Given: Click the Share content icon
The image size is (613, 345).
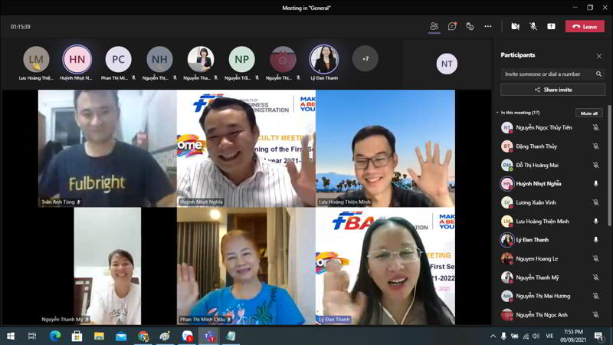Looking at the screenshot, I should pos(551,26).
